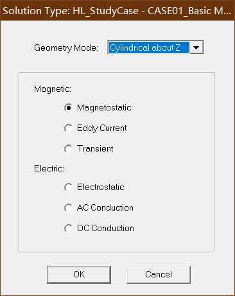Click the Geometry Mode label

pyautogui.click(x=66, y=48)
